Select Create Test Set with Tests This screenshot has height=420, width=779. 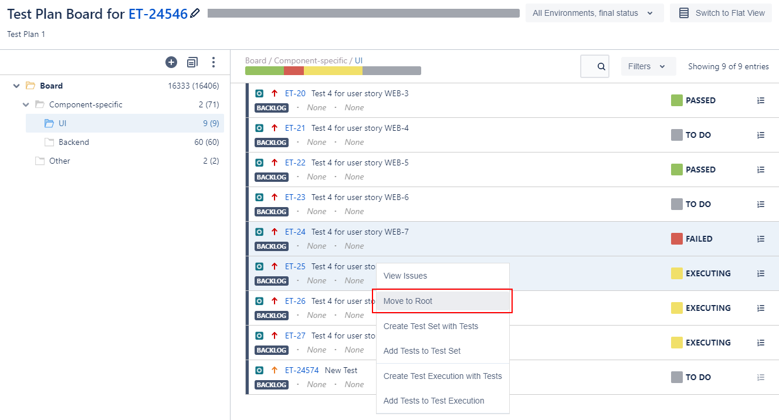[x=443, y=326]
